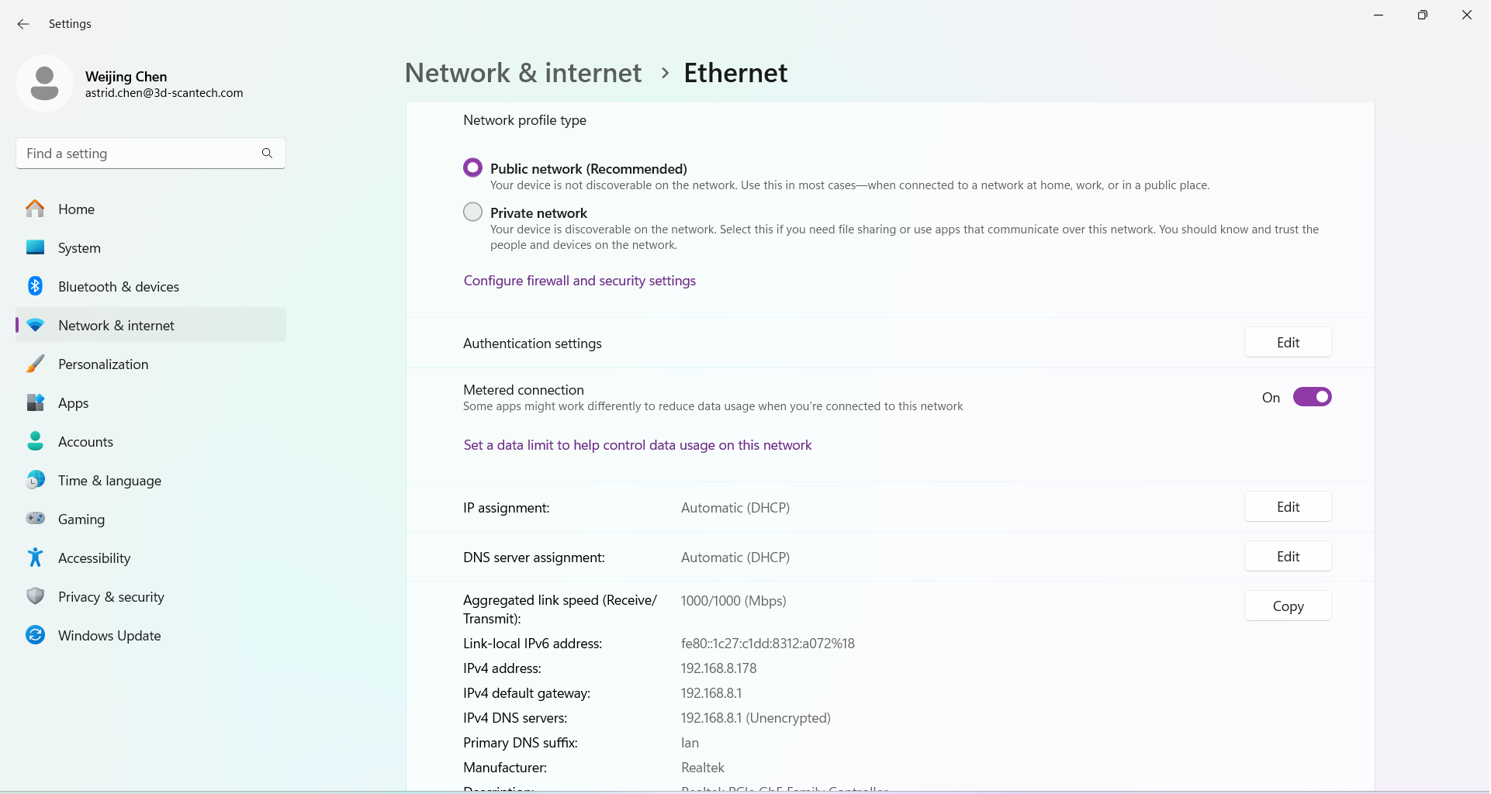Click Network & internet breadcrumb
1491x794 pixels.
click(523, 73)
